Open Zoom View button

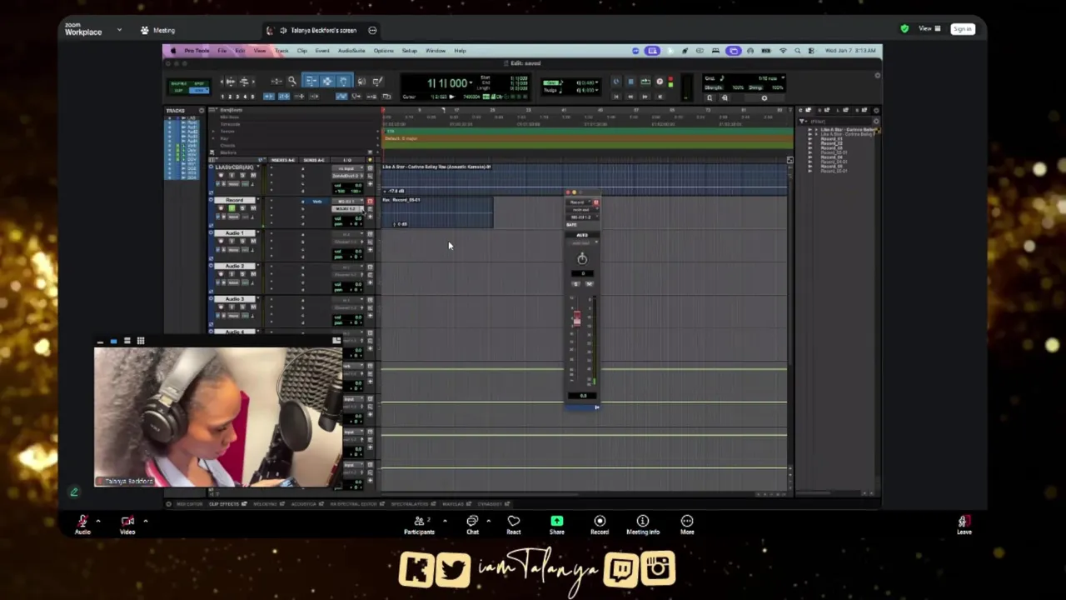929,29
